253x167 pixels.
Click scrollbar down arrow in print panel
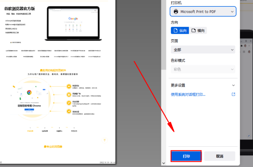point(164,163)
